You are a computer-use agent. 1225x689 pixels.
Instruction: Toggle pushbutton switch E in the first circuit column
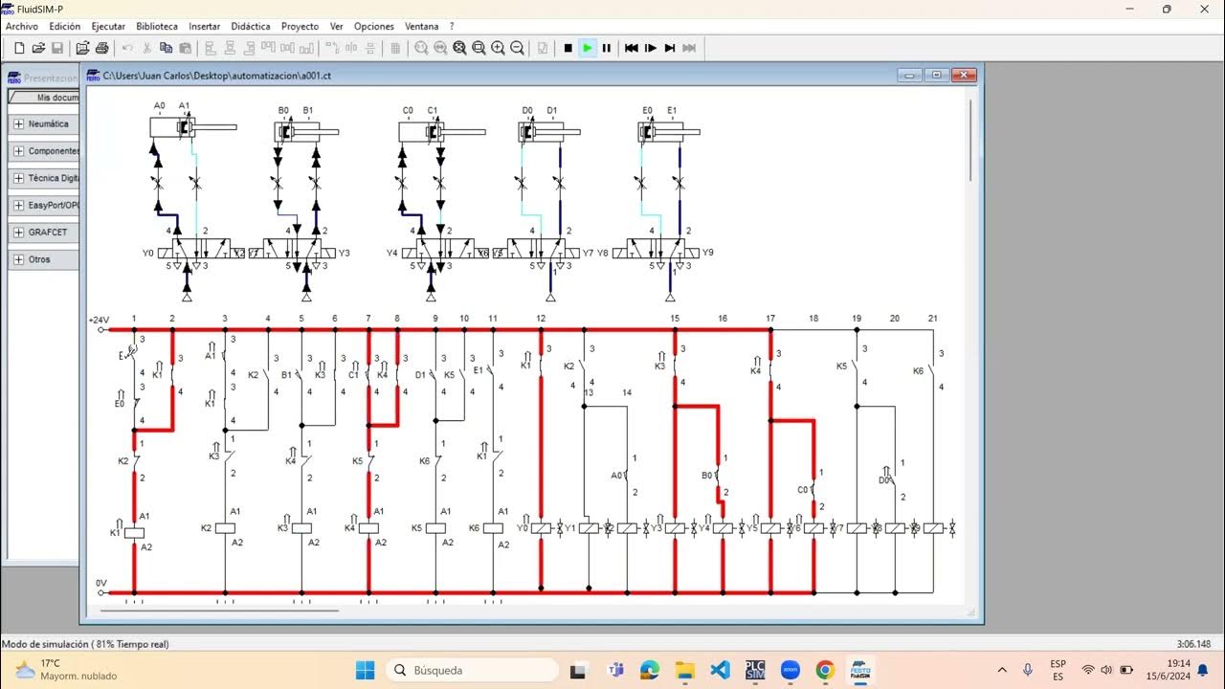129,357
